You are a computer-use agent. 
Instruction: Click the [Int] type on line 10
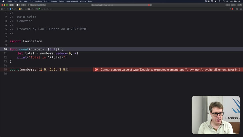tap(53, 49)
